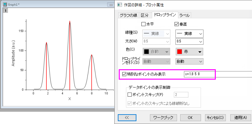Image resolution: width=252 pixels, height=124 pixels.
Task: Click the Graph1 window icon
Action: click(x=5, y=4)
